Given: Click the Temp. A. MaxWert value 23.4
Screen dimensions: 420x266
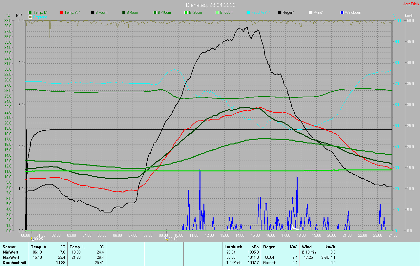Looking at the screenshot, I should (62, 257).
